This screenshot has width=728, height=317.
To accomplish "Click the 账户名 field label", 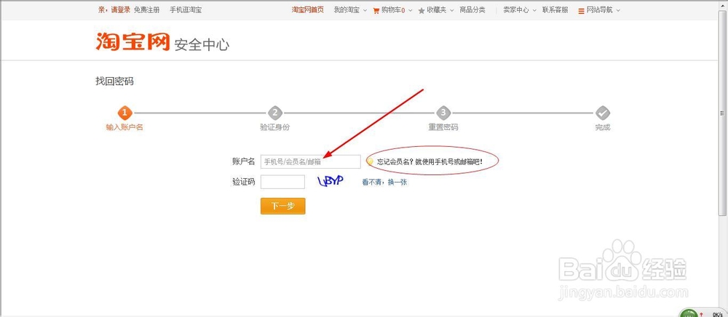I will coord(244,161).
